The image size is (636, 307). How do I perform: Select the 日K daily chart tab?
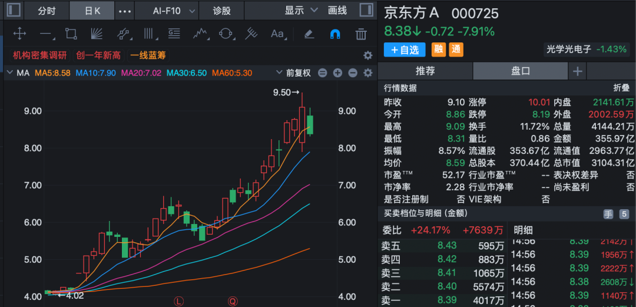point(92,11)
